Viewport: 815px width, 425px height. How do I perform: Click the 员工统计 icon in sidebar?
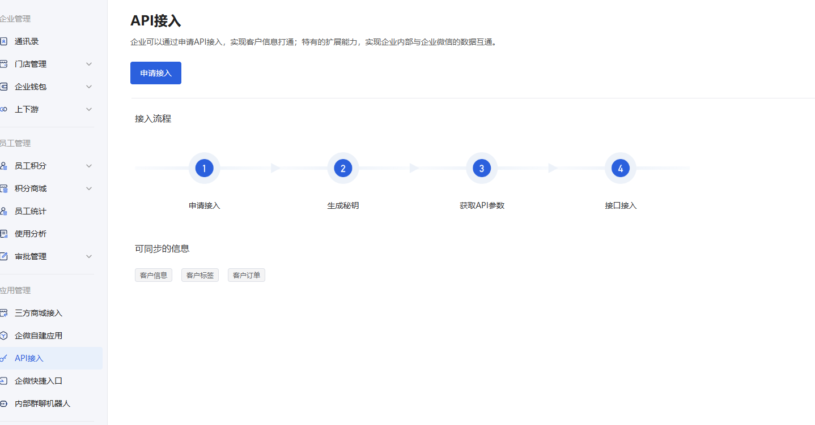point(3,211)
